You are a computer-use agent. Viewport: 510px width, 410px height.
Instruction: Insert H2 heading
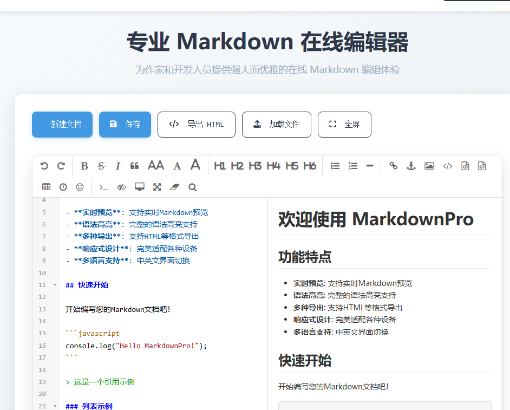(x=237, y=166)
